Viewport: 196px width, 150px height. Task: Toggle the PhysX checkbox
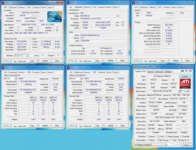click(170, 140)
